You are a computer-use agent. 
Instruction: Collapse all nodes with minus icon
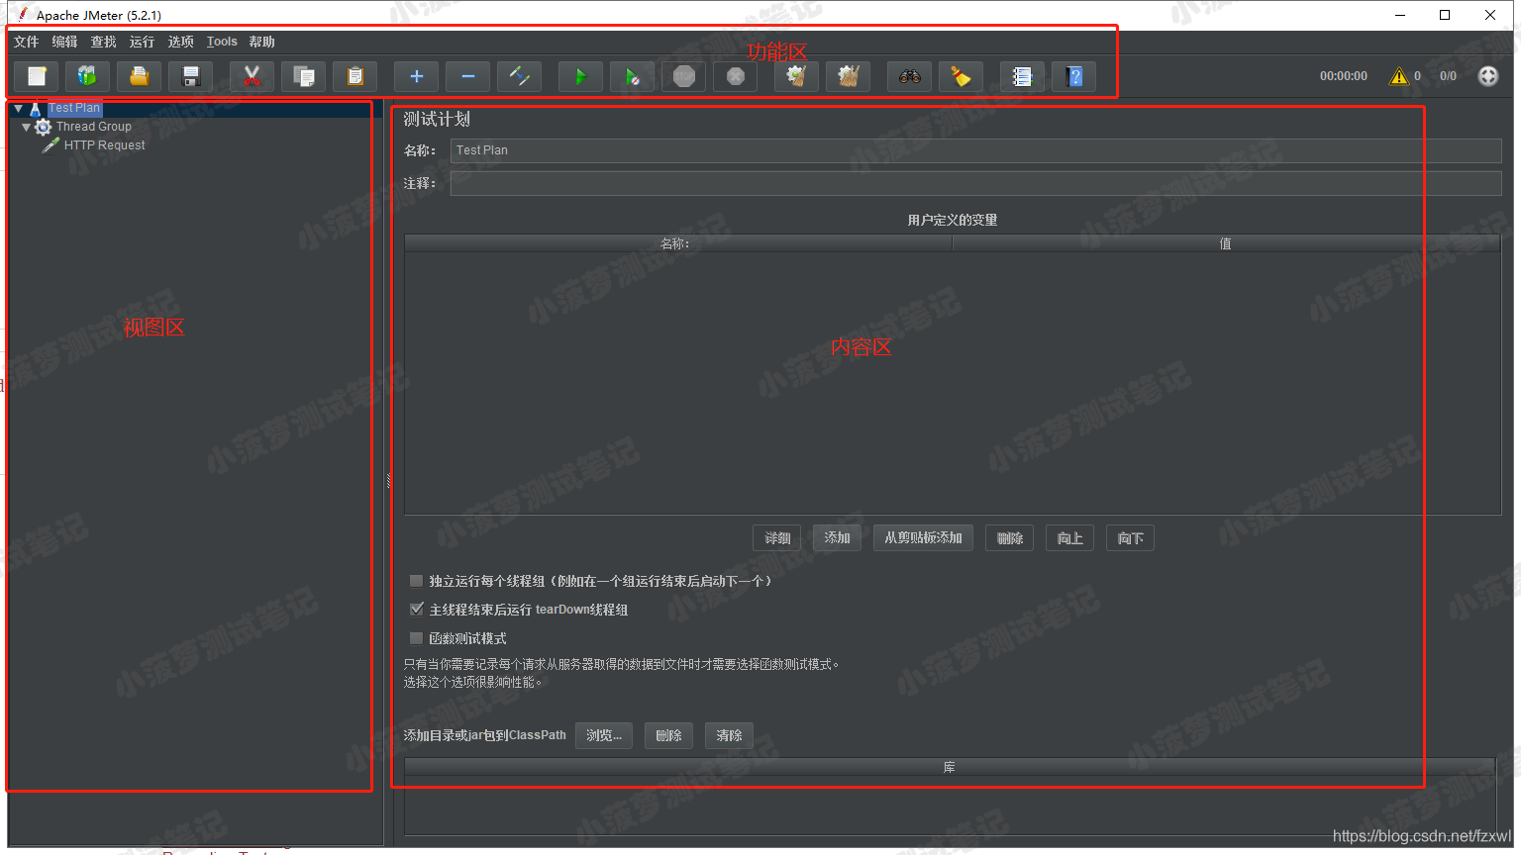pos(468,76)
